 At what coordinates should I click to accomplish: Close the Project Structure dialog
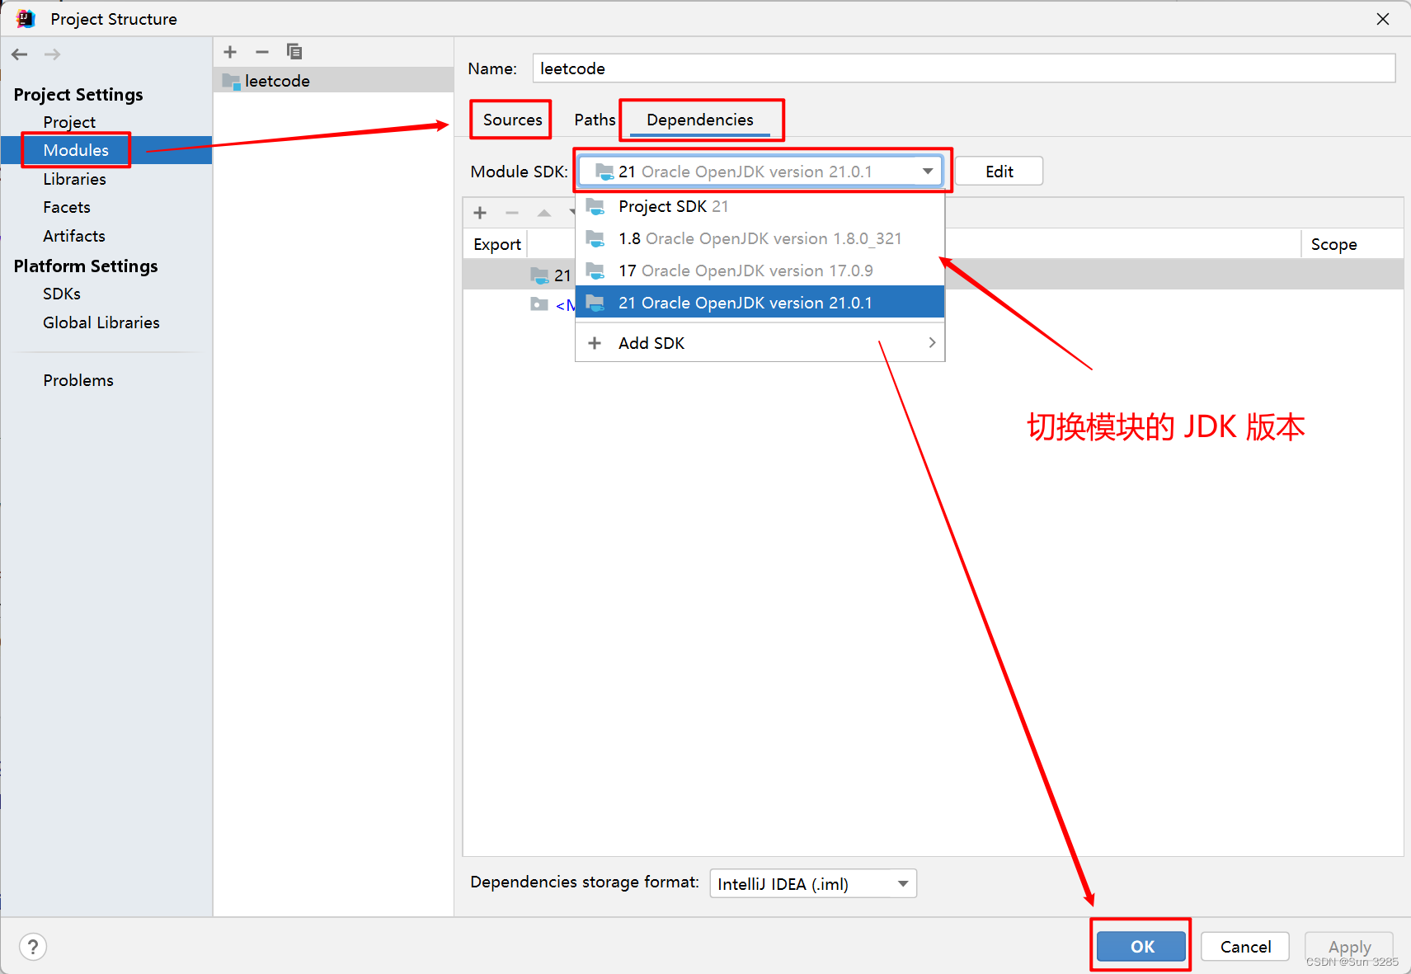pyautogui.click(x=1383, y=19)
